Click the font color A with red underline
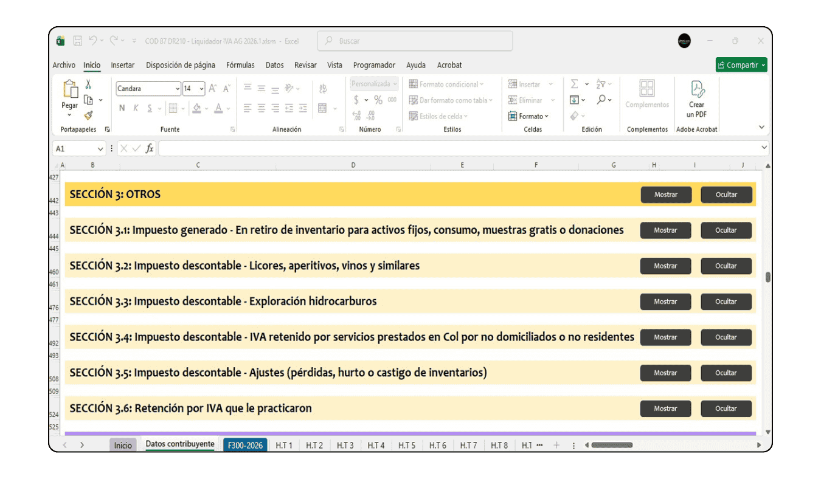Screen dimensions: 821x479 coord(218,108)
